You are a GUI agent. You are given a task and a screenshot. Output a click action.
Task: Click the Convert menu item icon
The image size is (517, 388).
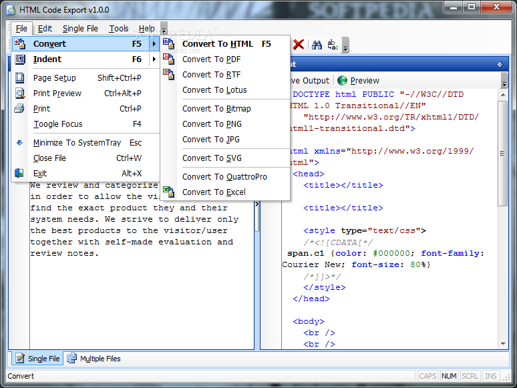pos(20,43)
